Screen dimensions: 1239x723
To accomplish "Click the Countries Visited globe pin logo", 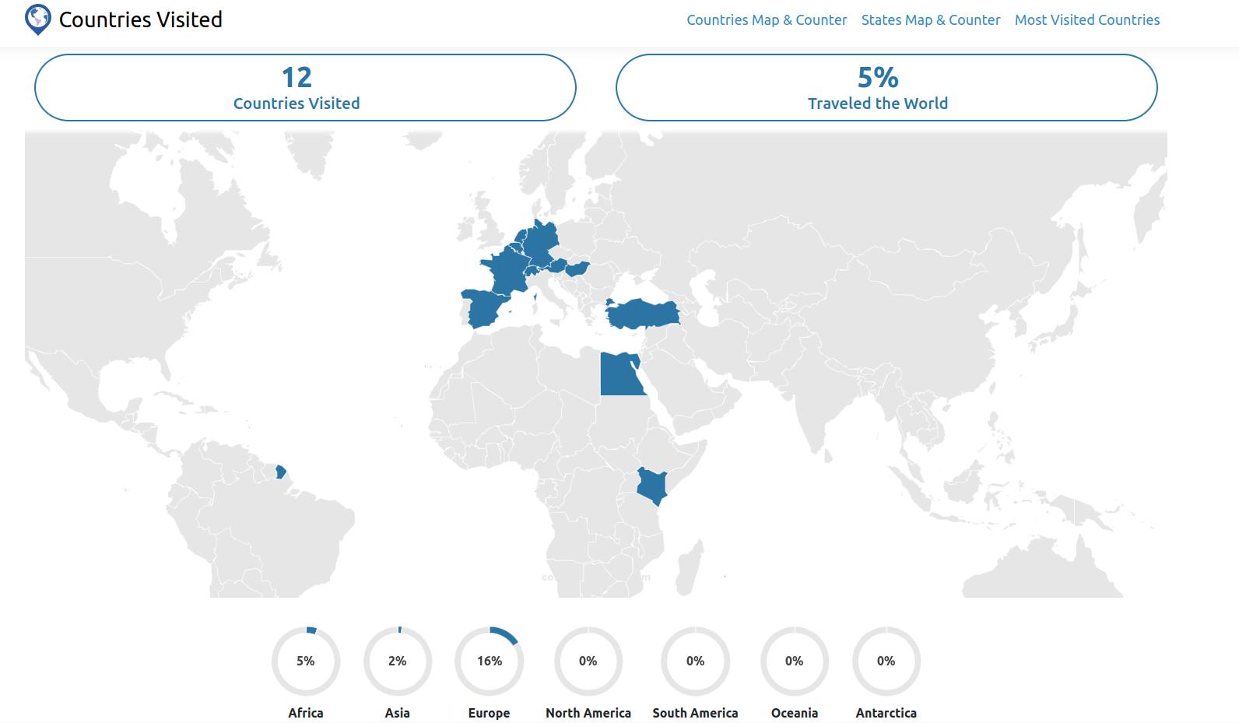I will pyautogui.click(x=37, y=19).
